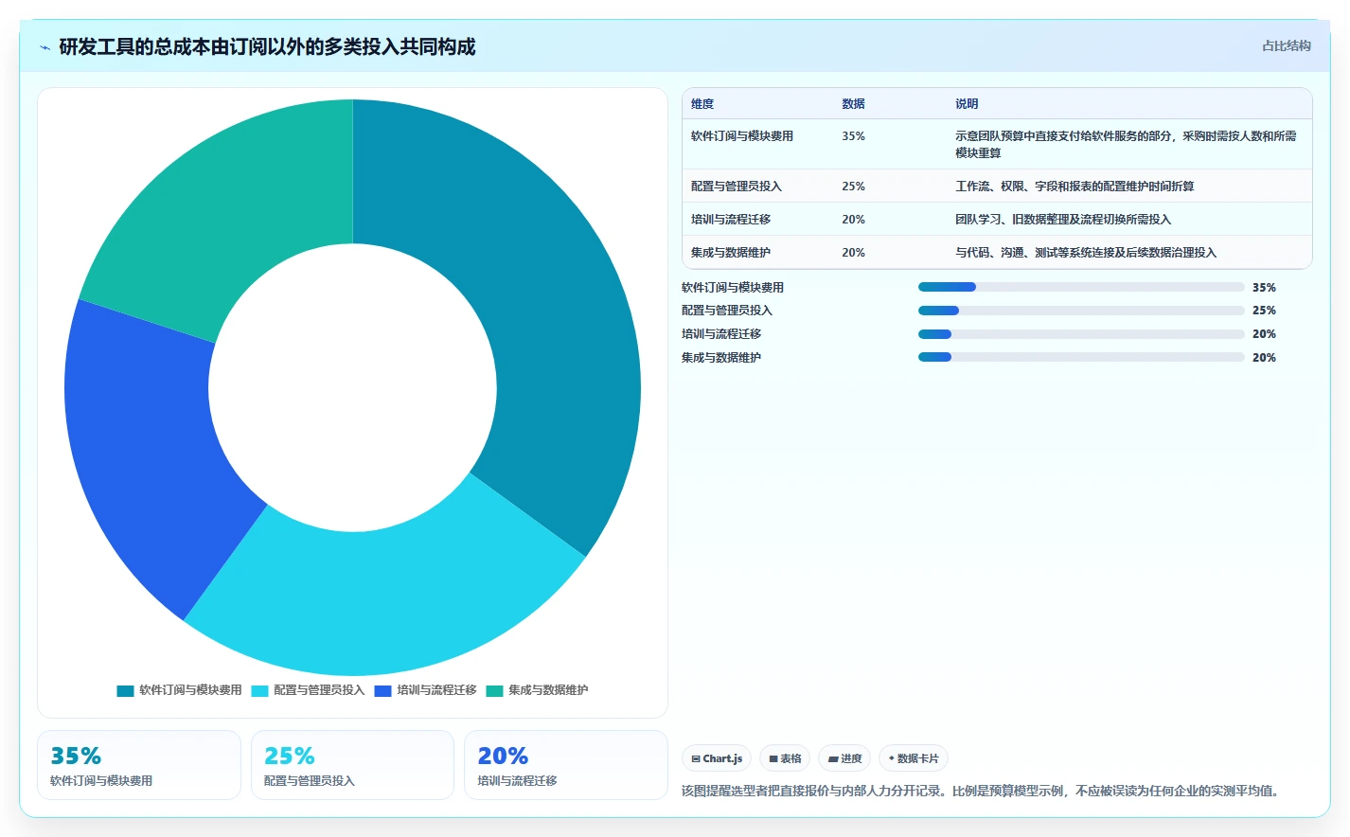Click 集成与数据维护 progress row label
Viewport: 1350px width, 837px height.
pos(721,358)
